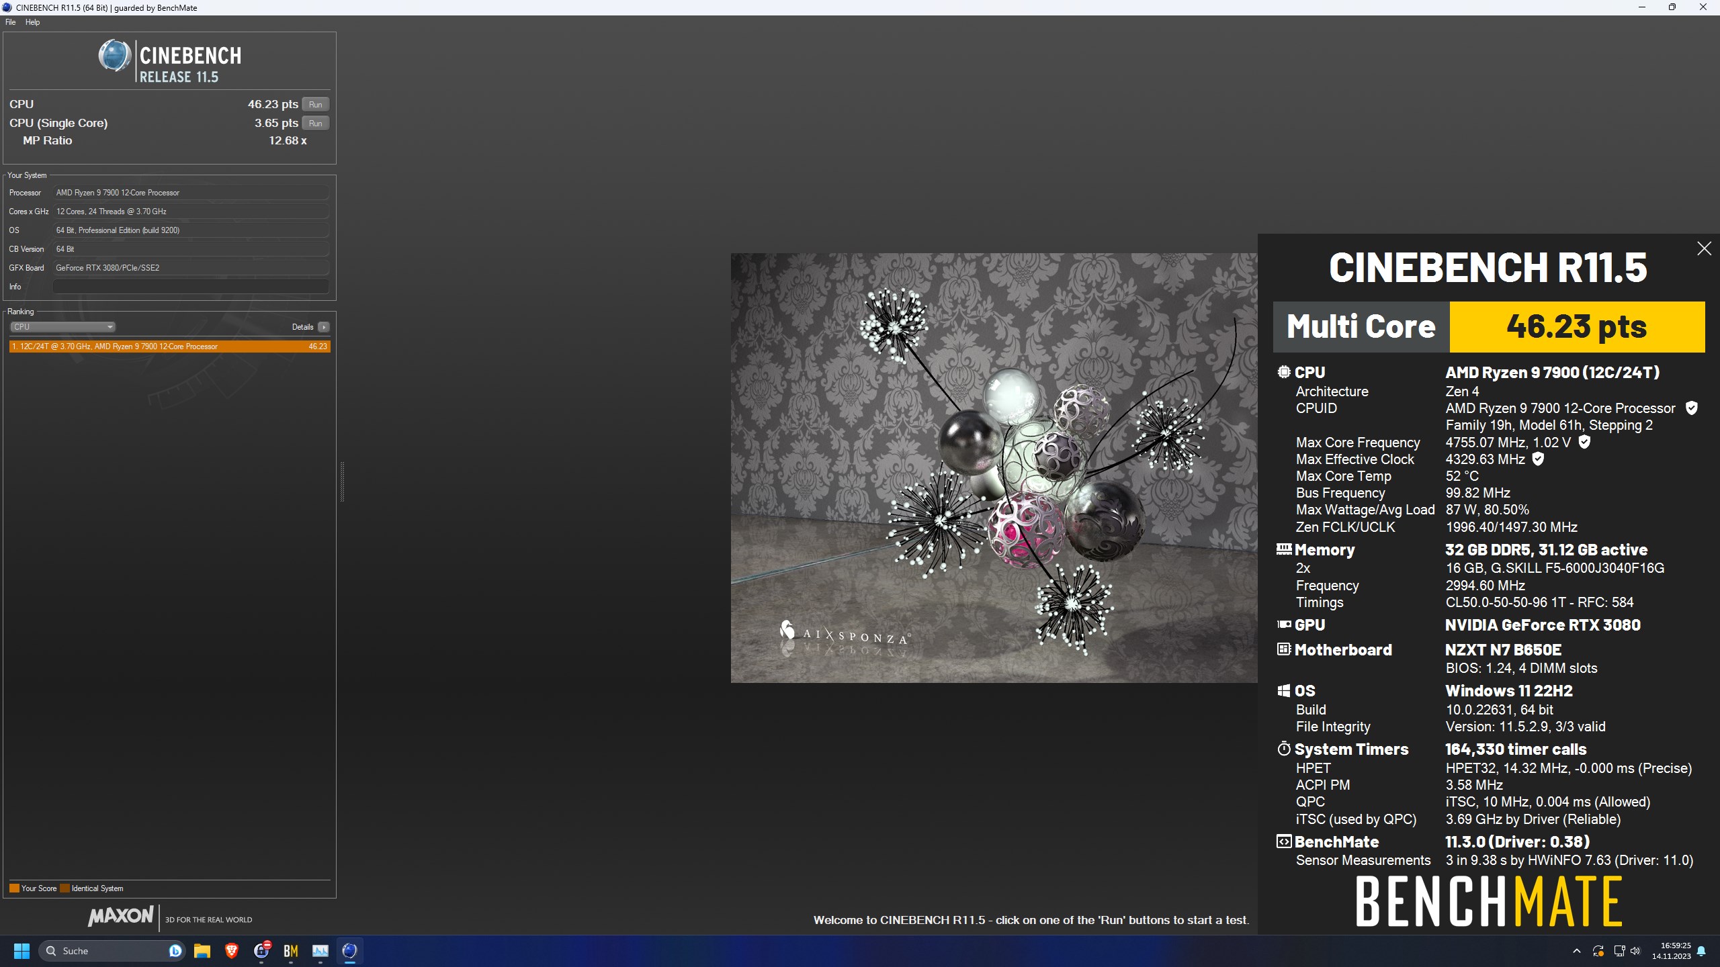The width and height of the screenshot is (1720, 967).
Task: Select the 12C/24T Ryzen 9 7900 ranking entry
Action: tap(169, 347)
